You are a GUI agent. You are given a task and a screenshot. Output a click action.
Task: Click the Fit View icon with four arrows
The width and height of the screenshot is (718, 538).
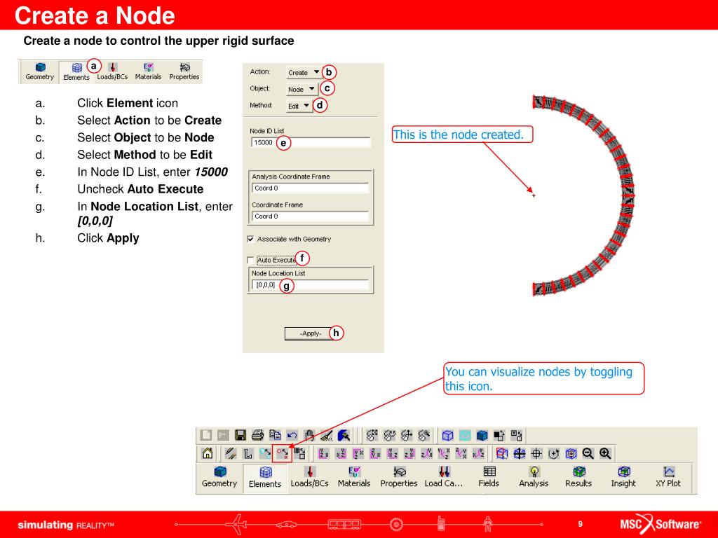[520, 453]
